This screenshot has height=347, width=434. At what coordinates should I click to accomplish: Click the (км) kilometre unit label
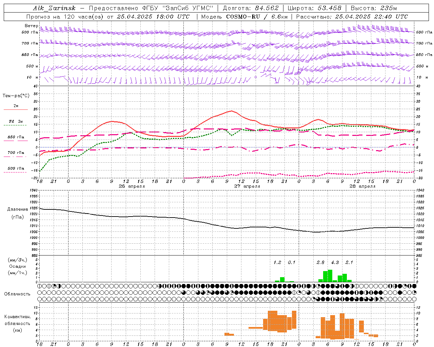point(18,330)
